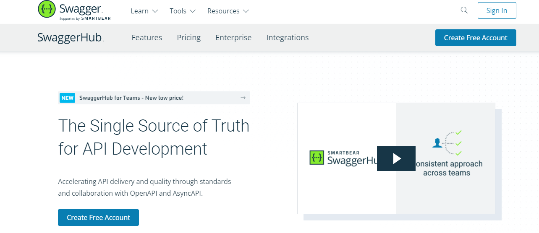Expand the Resources menu
539x233 pixels.
click(228, 11)
